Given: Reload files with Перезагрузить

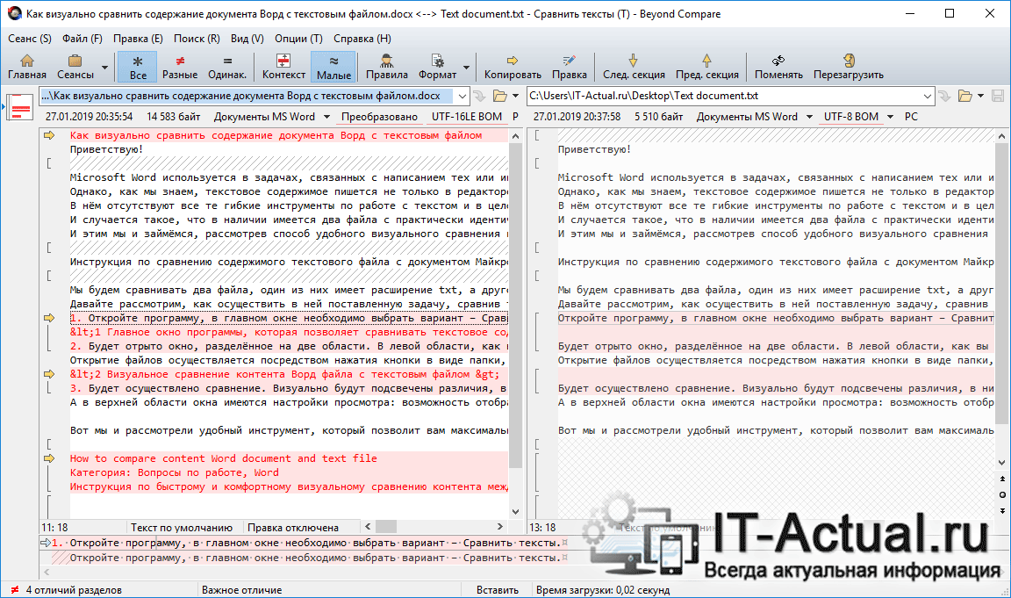Looking at the screenshot, I should click(849, 67).
